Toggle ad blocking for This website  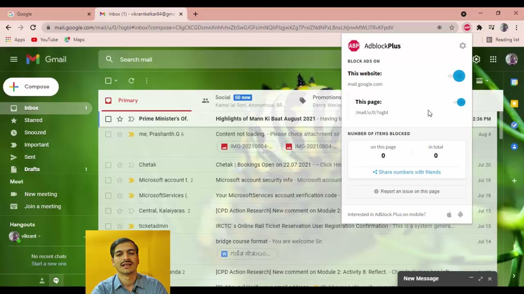tap(457, 76)
